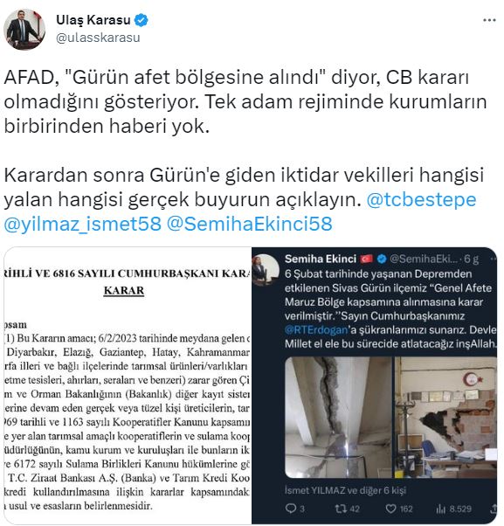Click the blue verified badge beside Ulaş Karasu
504x526 pixels.
click(x=142, y=20)
